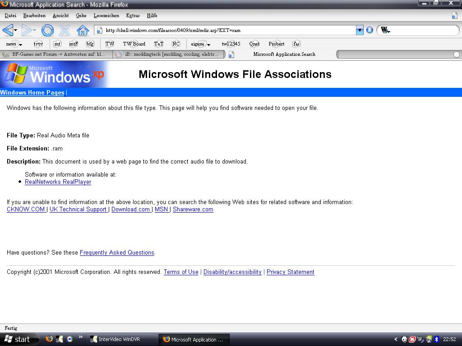
Task: Open the RealNetworks RealPlayer link
Action: (58, 182)
